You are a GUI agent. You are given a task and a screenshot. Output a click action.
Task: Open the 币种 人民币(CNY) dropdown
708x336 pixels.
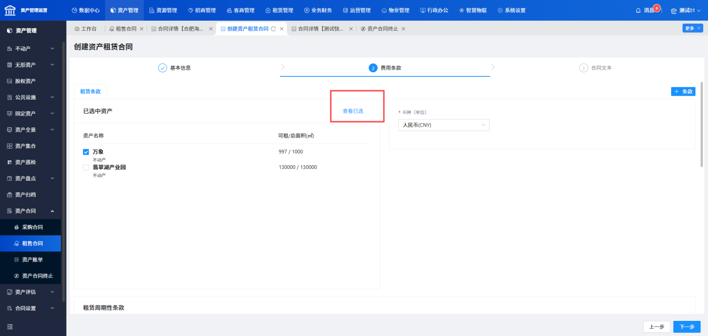(x=444, y=125)
